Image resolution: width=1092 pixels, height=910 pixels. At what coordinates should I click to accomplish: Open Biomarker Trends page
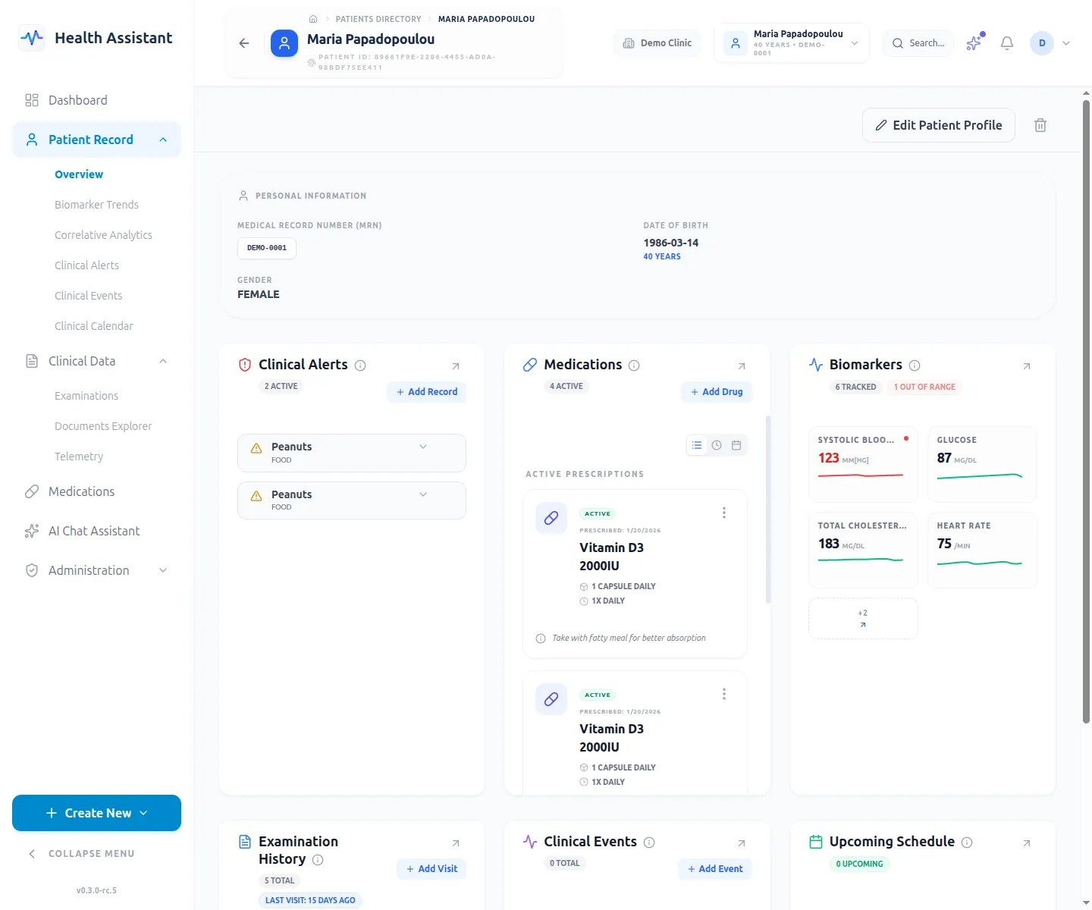tap(96, 205)
